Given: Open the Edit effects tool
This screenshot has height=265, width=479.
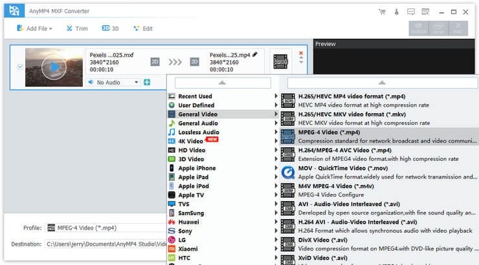Looking at the screenshot, I should (x=143, y=28).
